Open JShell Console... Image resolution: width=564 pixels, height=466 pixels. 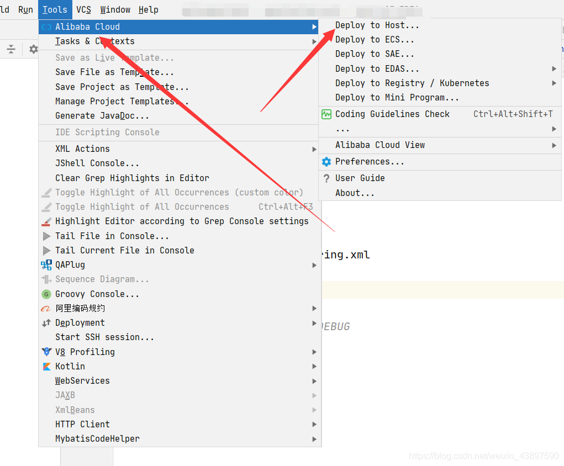(180, 163)
